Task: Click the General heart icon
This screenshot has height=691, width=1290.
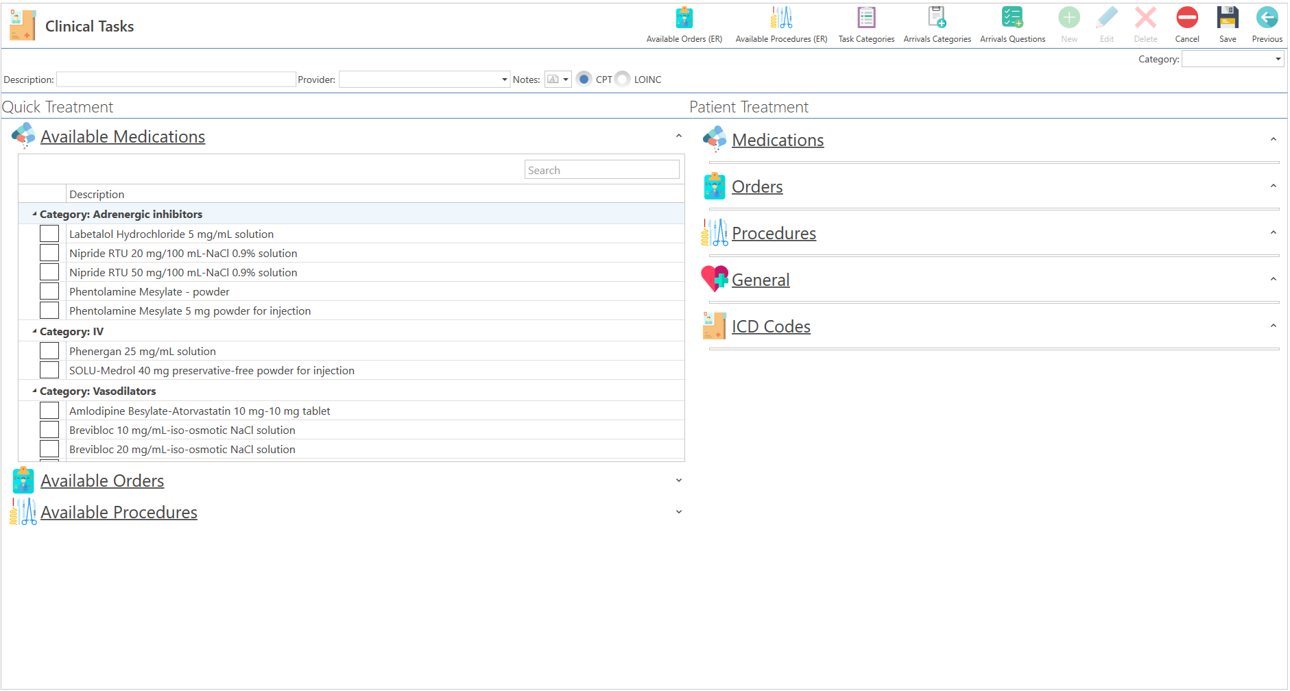Action: (x=715, y=279)
